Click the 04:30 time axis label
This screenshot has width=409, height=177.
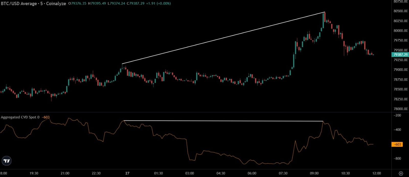coord(221,173)
